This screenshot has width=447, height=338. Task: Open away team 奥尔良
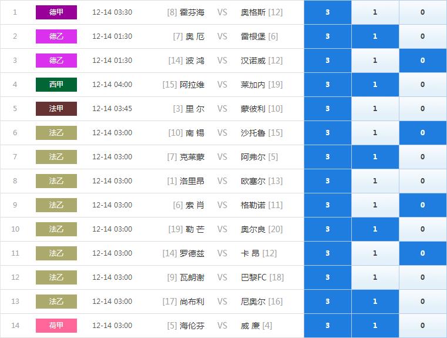[253, 229]
